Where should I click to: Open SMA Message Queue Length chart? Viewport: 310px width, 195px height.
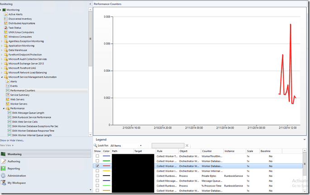28,113
